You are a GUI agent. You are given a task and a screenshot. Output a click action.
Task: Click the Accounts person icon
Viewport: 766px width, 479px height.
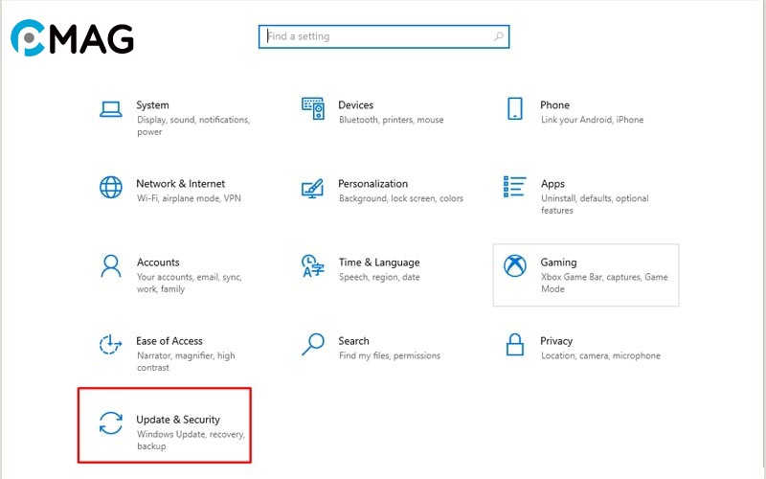tap(111, 265)
